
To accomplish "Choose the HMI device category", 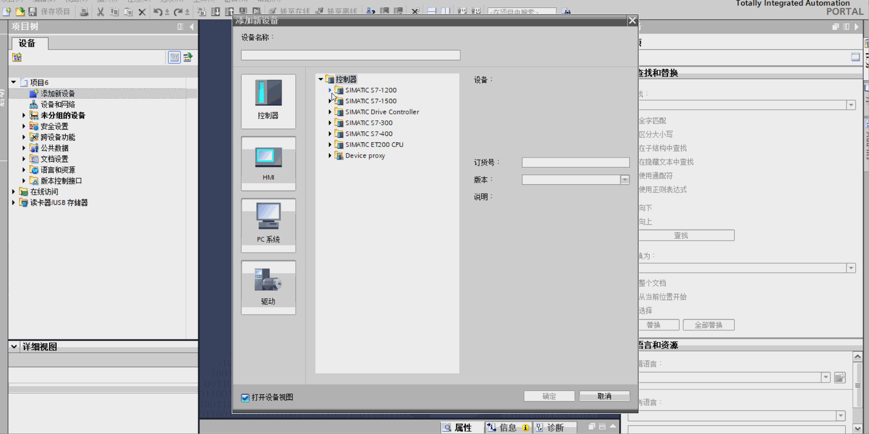I will coord(268,163).
